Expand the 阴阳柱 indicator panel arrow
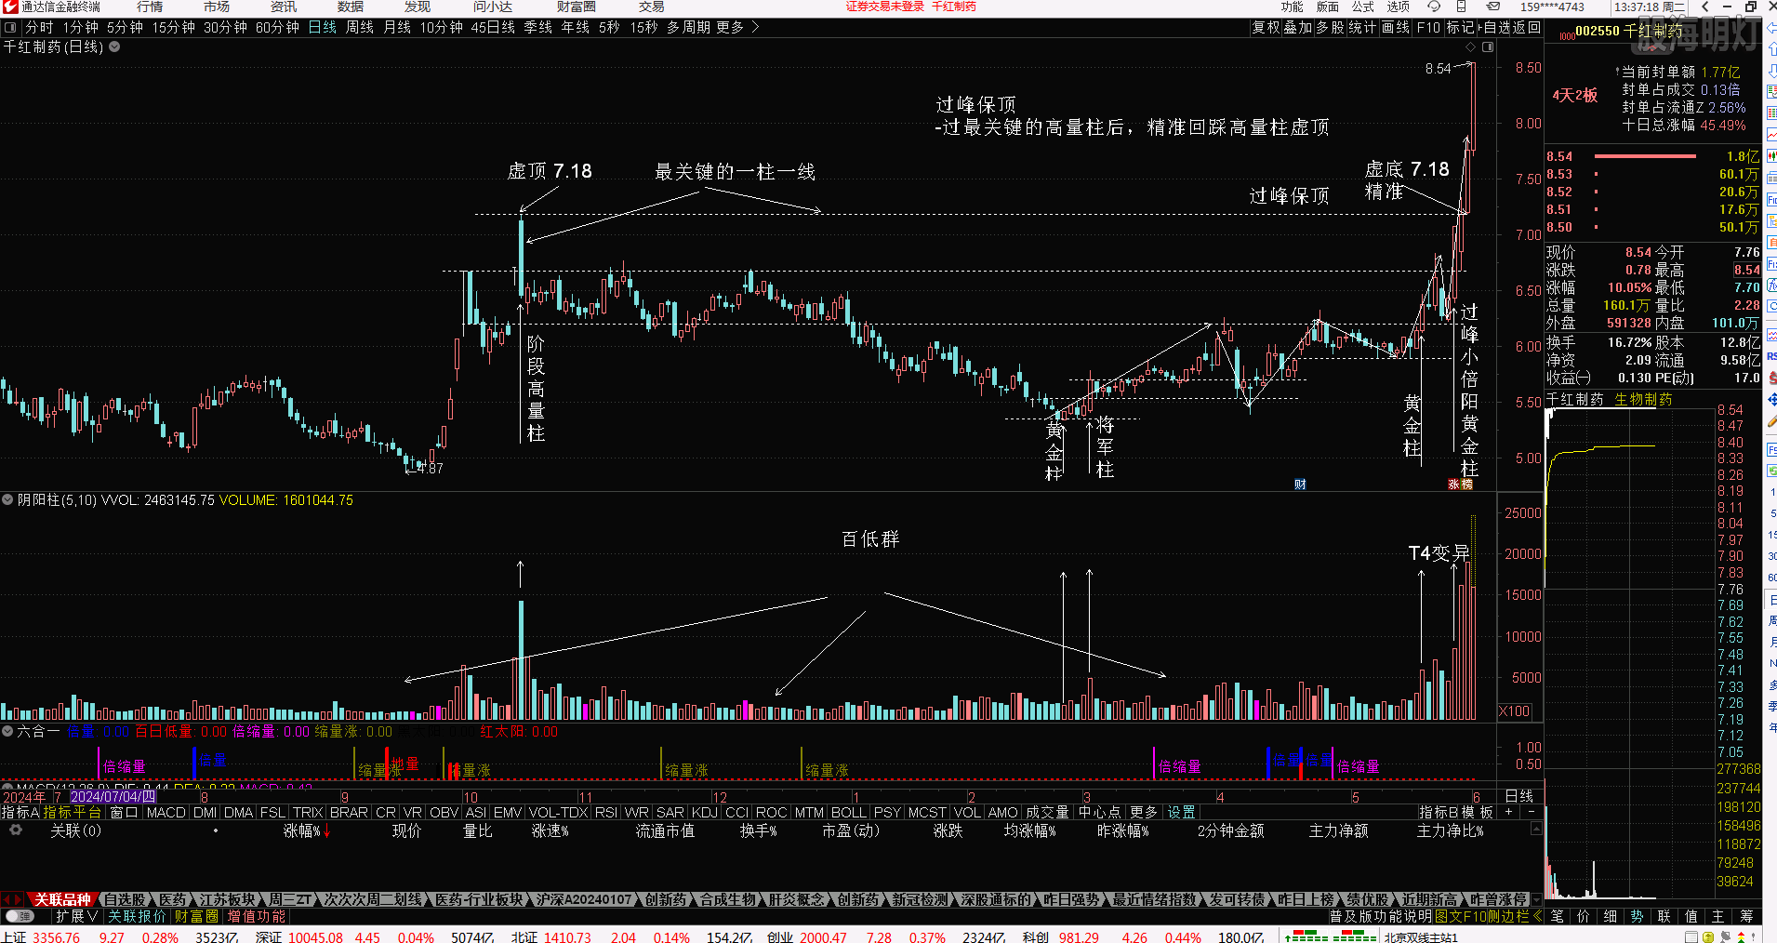Screen dimensions: 1777x943 pos(7,499)
